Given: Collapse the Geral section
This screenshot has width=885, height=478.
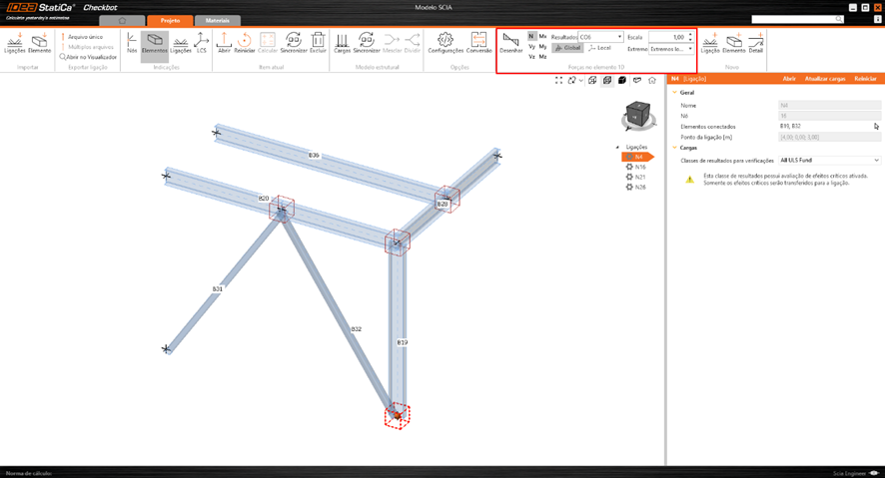Looking at the screenshot, I should click(675, 93).
